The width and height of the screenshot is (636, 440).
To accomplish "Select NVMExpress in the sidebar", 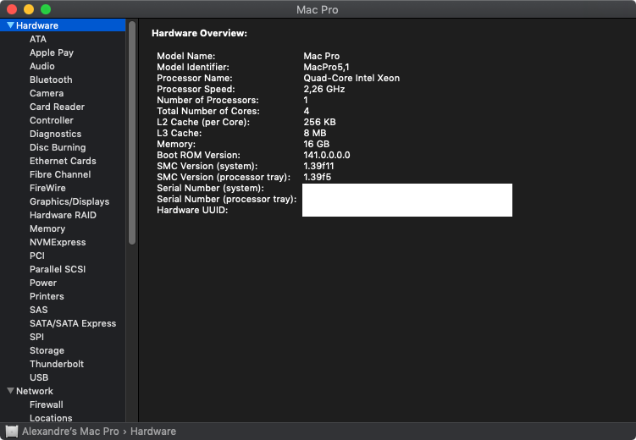I will tap(58, 242).
